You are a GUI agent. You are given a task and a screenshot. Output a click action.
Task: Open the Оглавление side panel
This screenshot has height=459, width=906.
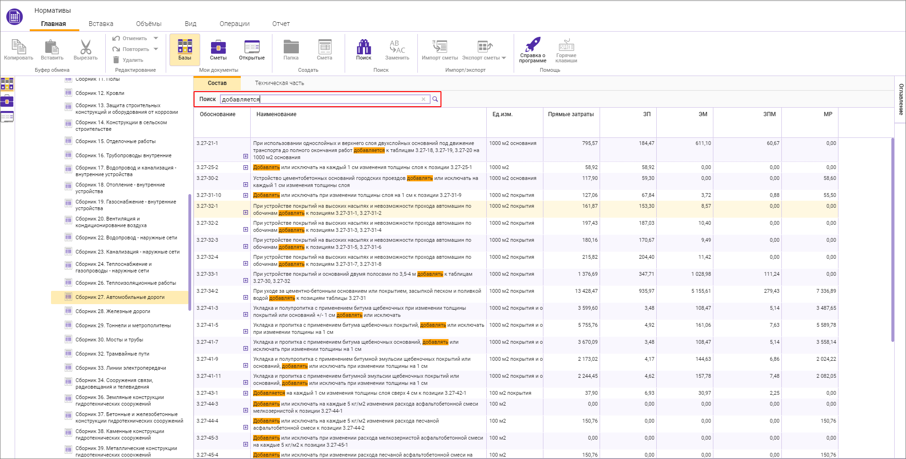[x=901, y=99]
